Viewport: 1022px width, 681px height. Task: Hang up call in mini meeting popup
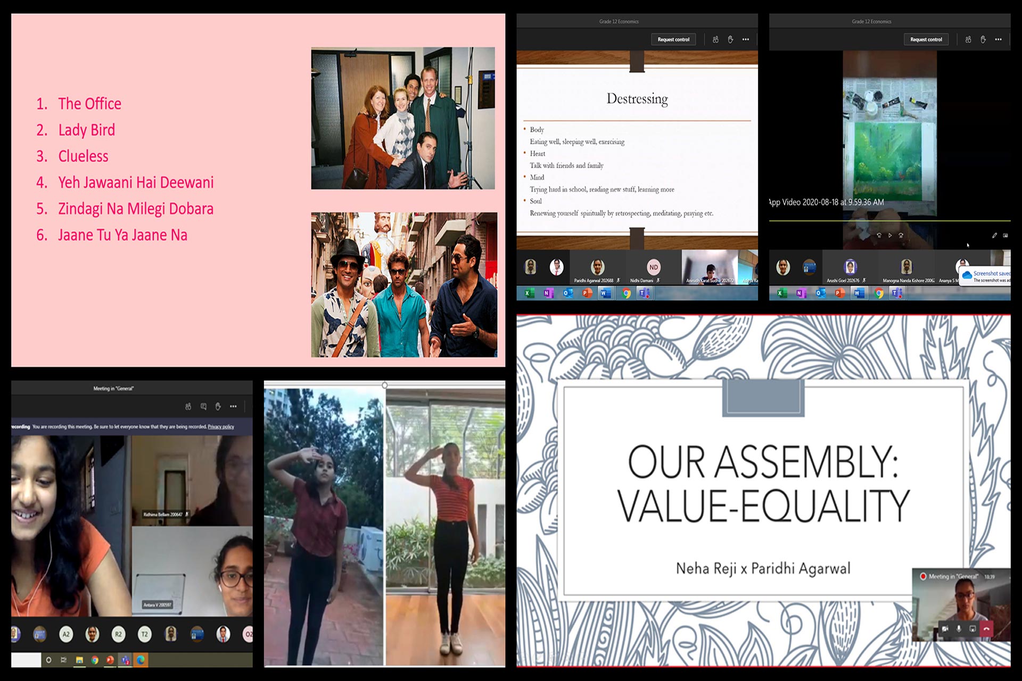click(x=986, y=629)
